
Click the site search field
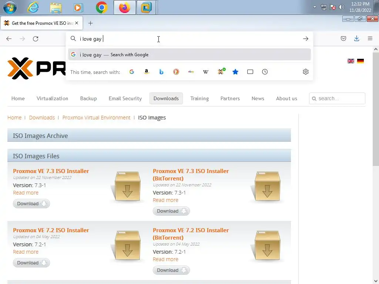pos(337,98)
